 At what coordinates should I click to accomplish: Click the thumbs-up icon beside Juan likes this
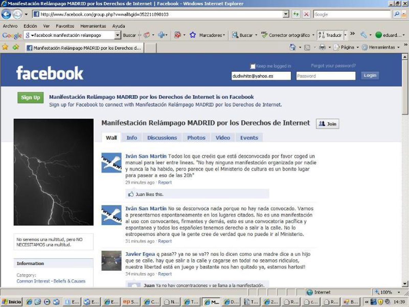point(131,194)
